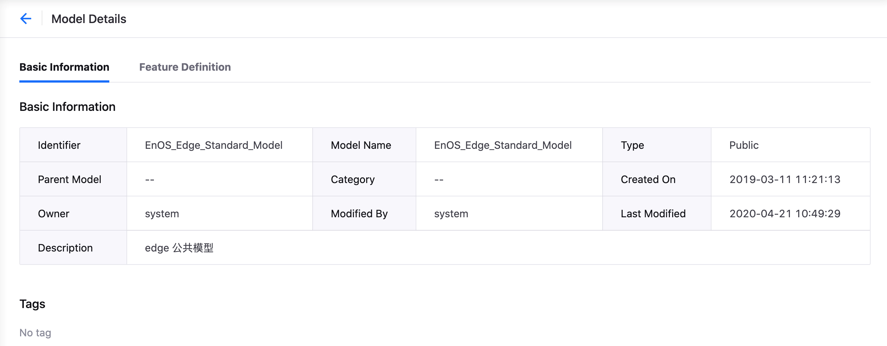The height and width of the screenshot is (346, 887).
Task: Select the Type value Public
Action: [744, 145]
